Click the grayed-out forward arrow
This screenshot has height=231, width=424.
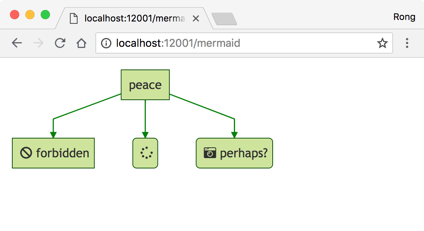[38, 43]
